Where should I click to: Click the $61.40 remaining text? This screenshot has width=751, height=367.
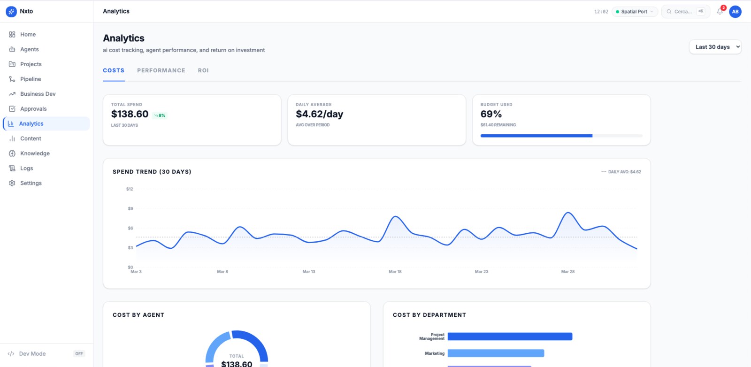[498, 125]
